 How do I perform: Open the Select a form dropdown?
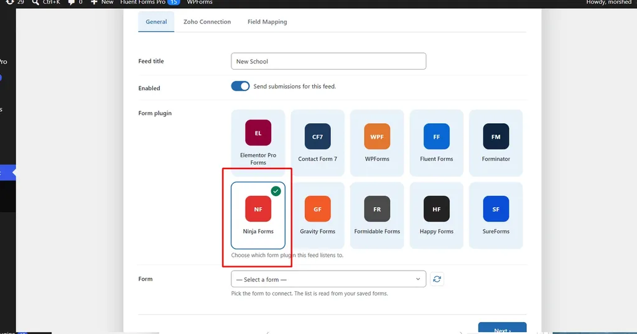pos(328,279)
